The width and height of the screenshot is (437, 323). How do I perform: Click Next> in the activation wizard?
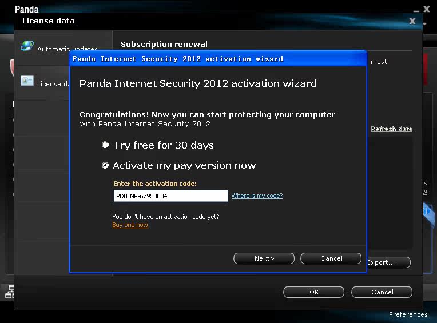[264, 258]
